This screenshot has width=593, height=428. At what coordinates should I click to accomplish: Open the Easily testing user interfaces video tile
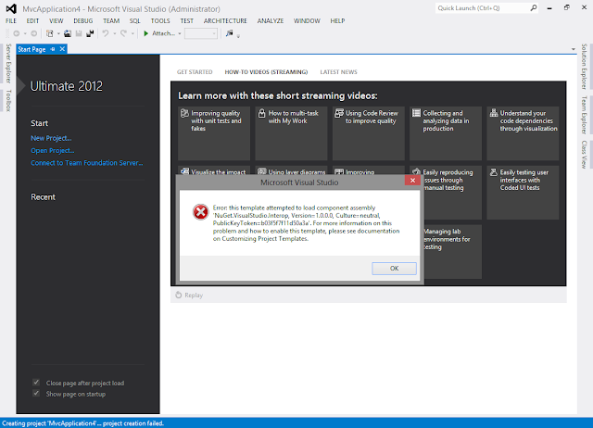(x=523, y=193)
